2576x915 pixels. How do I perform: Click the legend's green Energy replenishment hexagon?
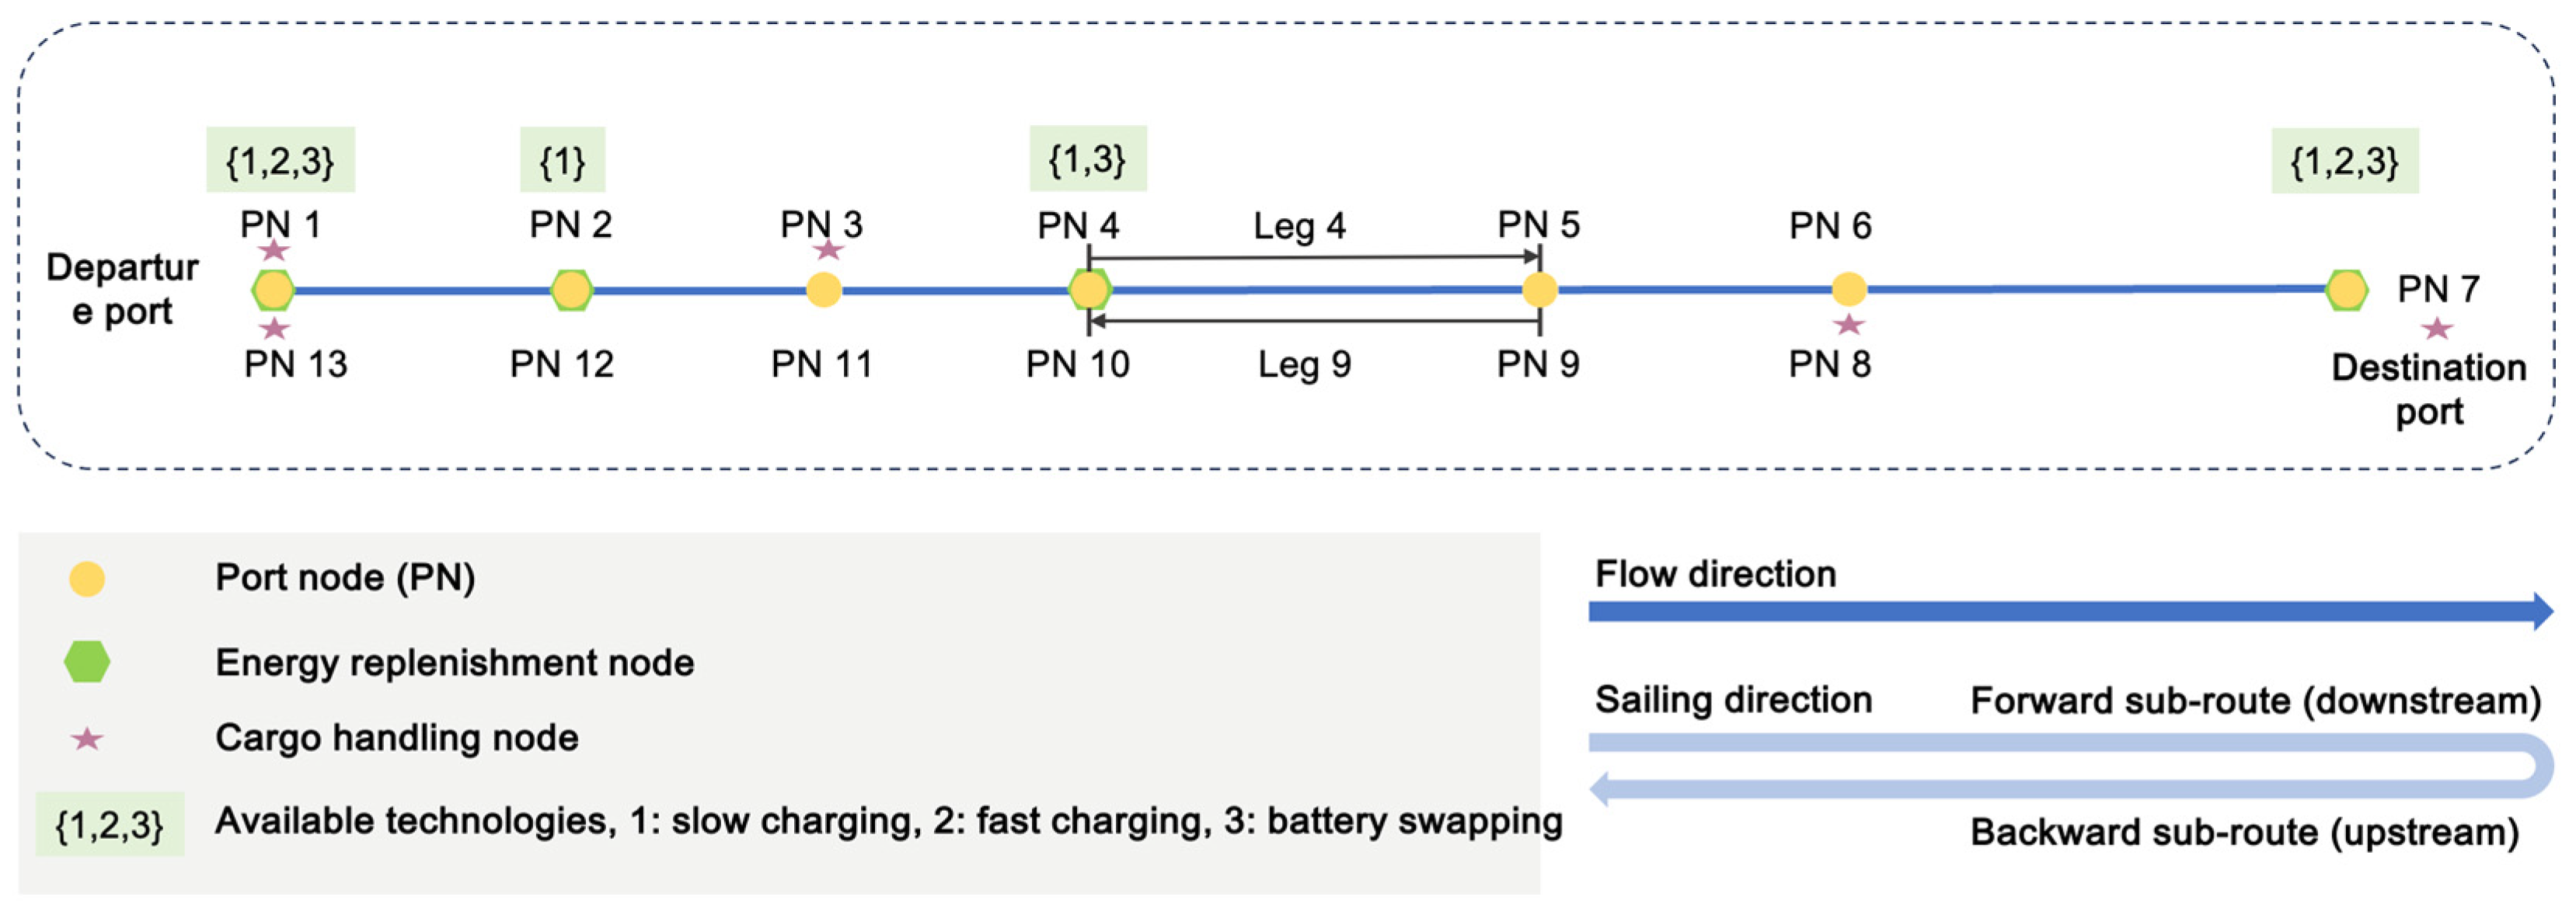[87, 662]
